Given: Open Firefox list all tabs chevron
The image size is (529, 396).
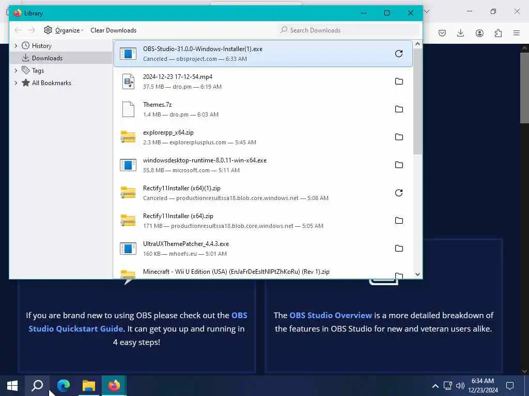Looking at the screenshot, I should tap(427, 12).
